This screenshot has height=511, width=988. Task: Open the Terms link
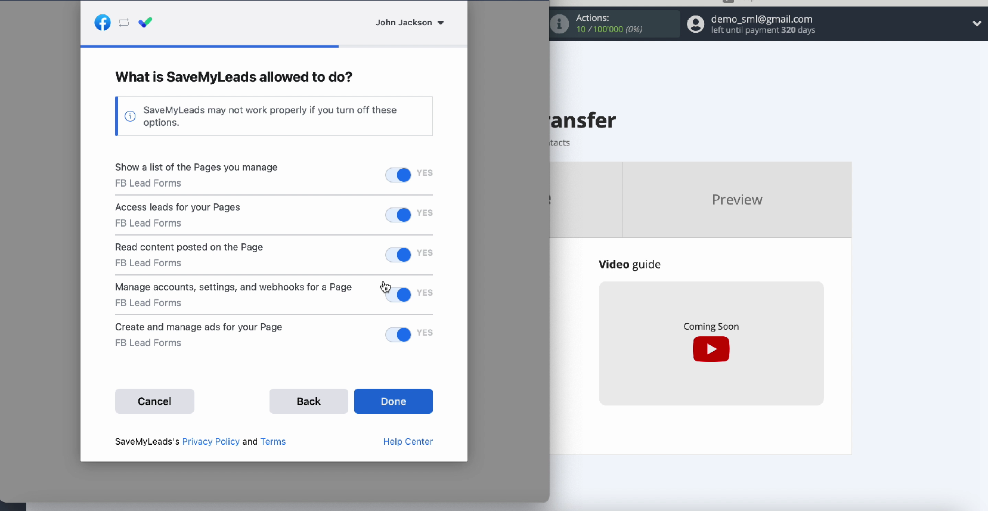pyautogui.click(x=273, y=442)
